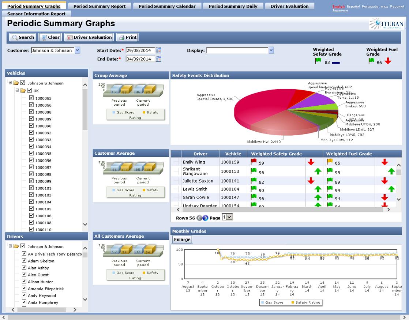Click Emily Wing's yellow fuel flag
The height and width of the screenshot is (320, 409).
330,162
